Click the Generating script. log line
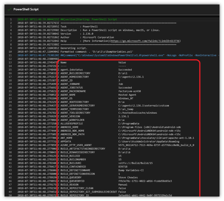The height and width of the screenshot is (201, 224). pyautogui.click(x=73, y=48)
